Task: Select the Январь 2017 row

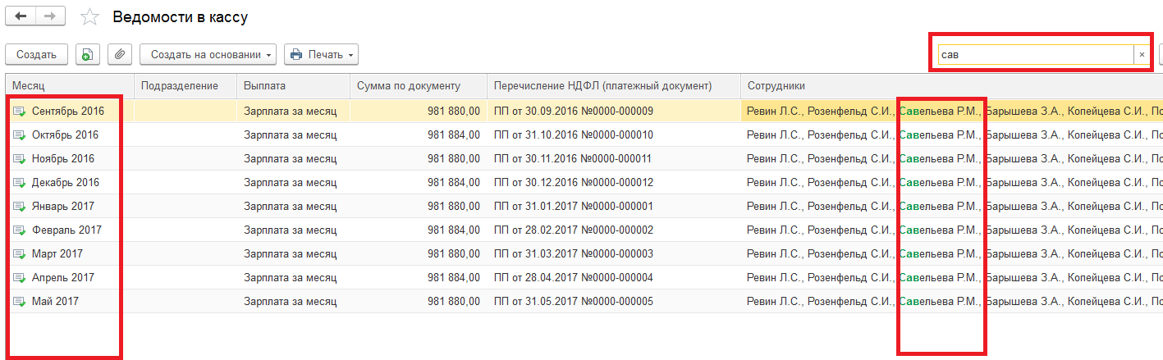Action: (x=584, y=206)
